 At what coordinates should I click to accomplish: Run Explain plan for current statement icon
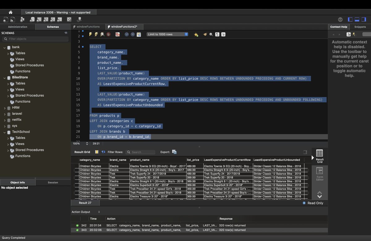point(102,34)
